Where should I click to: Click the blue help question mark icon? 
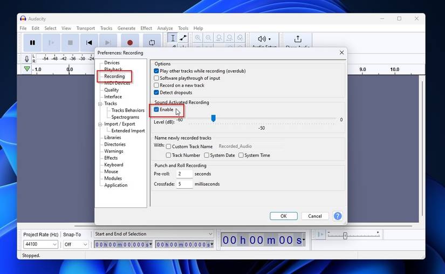pos(338,216)
